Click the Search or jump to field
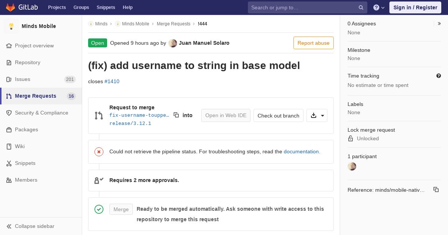448x235 pixels. 302,7
